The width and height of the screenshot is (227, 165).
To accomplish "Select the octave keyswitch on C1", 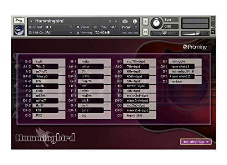I will coord(185,82).
